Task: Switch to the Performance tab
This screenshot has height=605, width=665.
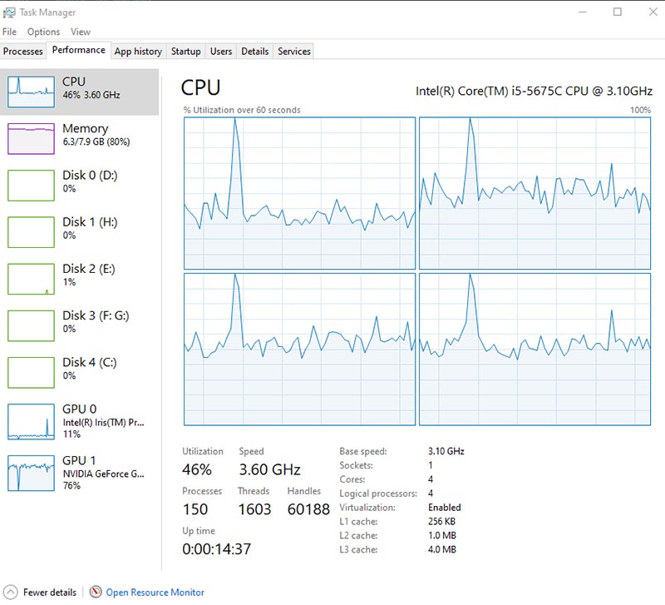Action: click(78, 50)
